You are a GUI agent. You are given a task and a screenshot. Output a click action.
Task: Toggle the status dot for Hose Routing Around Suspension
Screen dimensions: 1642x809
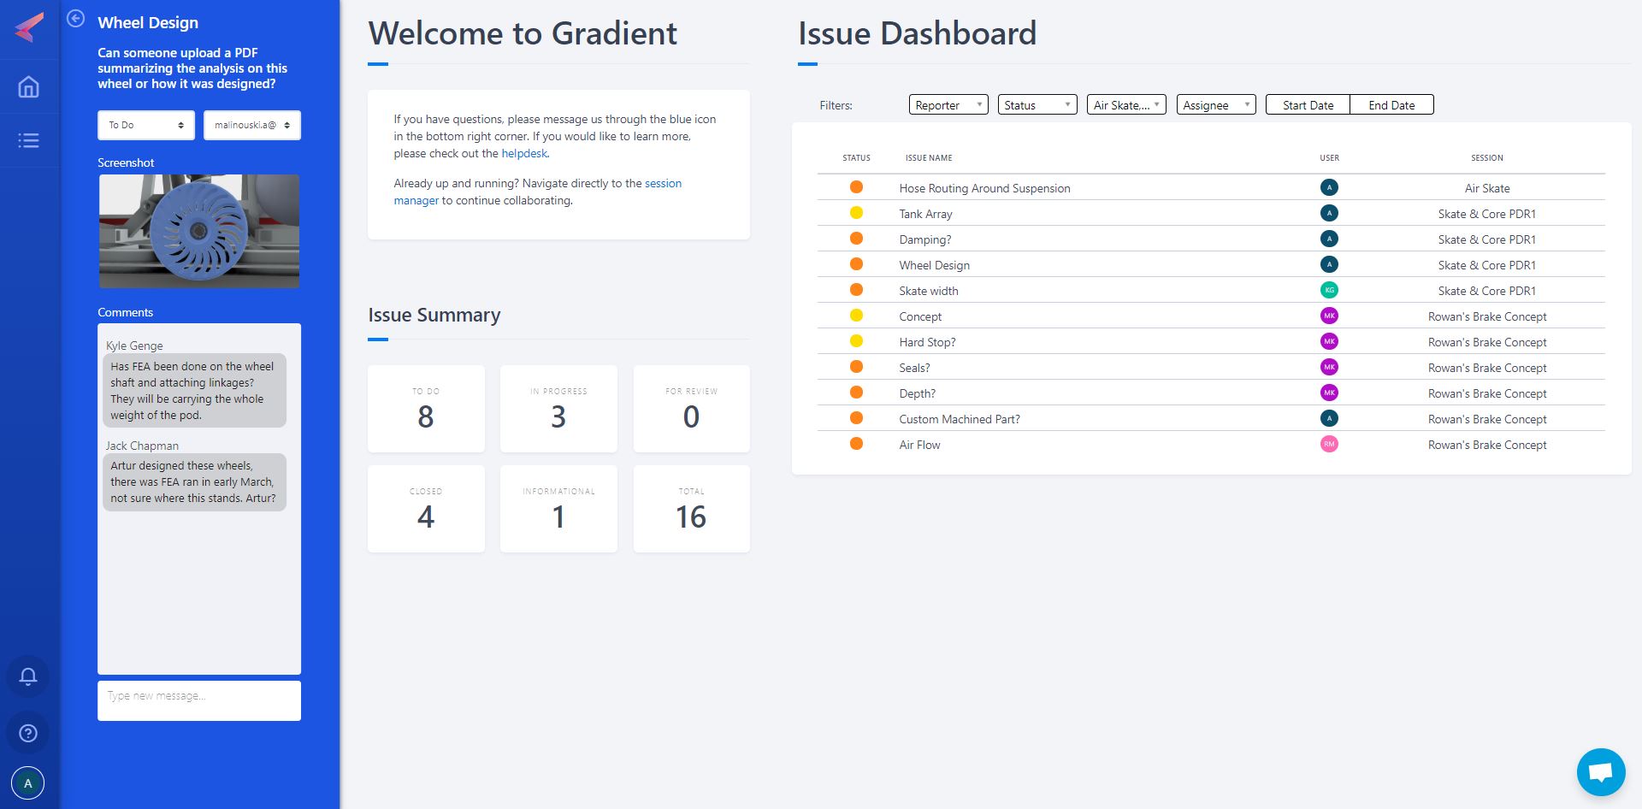tap(856, 186)
